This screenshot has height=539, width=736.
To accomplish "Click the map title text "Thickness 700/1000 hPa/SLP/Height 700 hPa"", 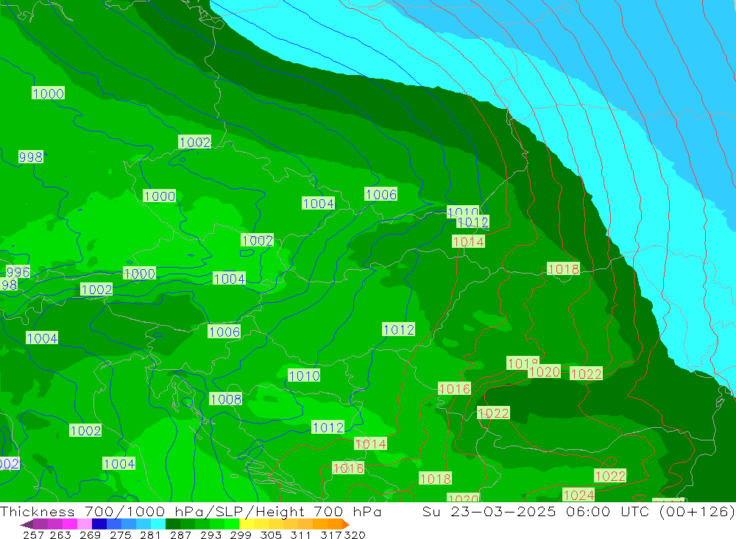I will pyautogui.click(x=191, y=511).
